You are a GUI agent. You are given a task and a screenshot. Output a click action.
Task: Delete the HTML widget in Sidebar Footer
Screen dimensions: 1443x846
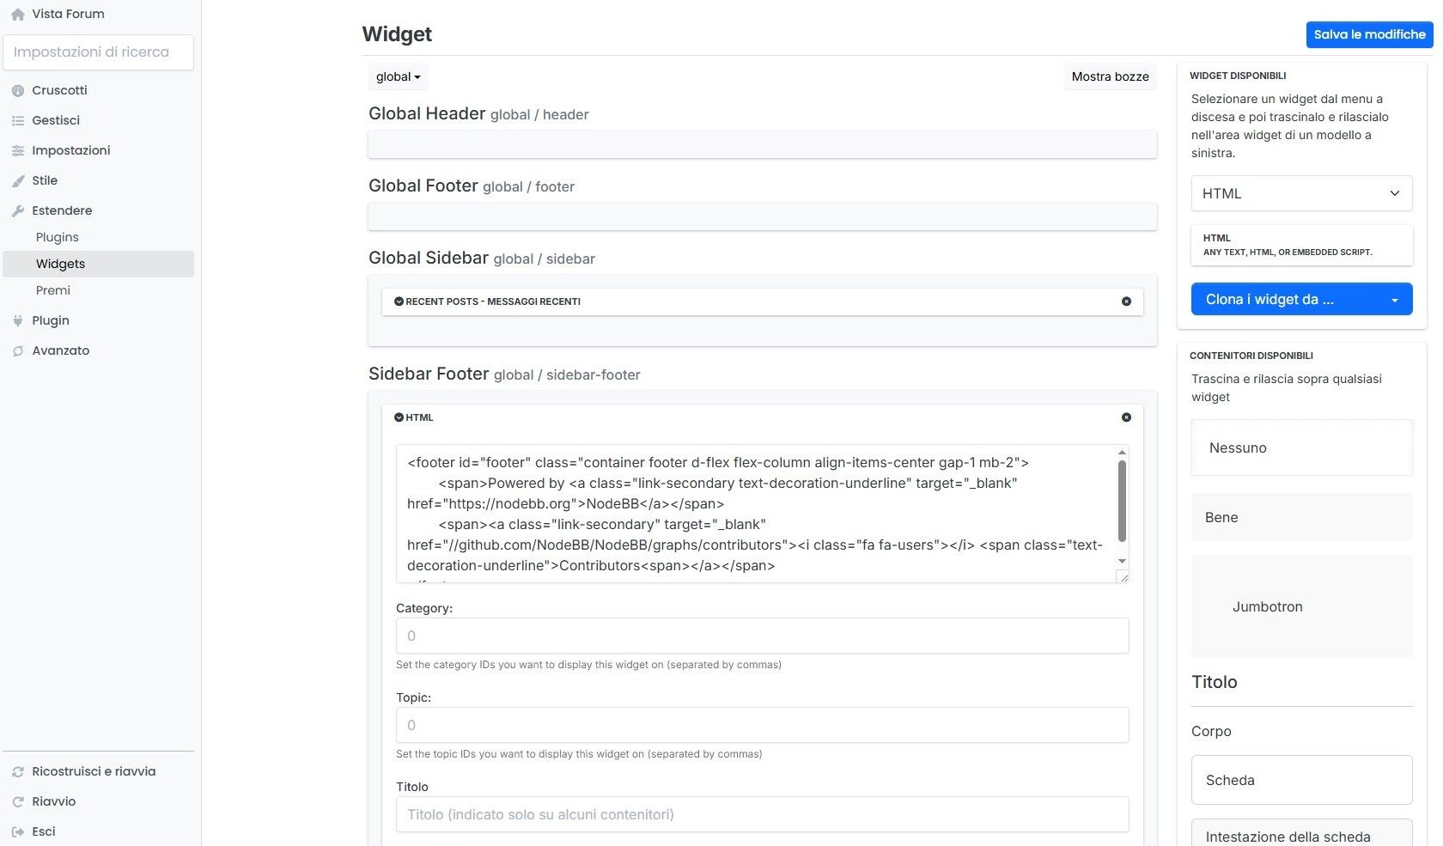(1126, 417)
